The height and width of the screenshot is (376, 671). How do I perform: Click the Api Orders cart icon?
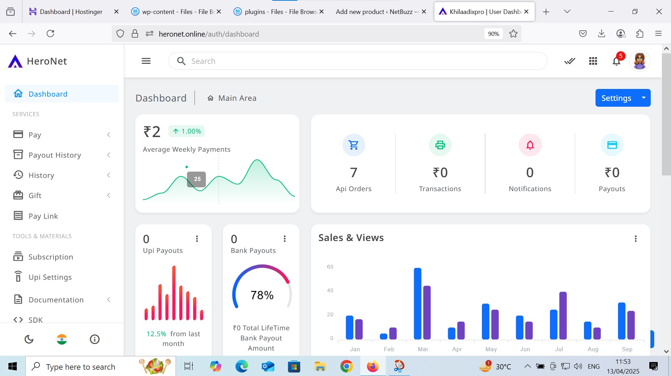point(353,145)
